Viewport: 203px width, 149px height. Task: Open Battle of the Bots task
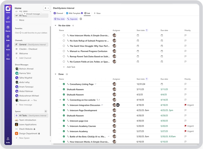point(88,137)
